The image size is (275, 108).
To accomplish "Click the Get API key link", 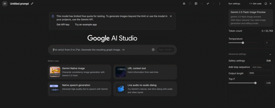I will point(63,24).
